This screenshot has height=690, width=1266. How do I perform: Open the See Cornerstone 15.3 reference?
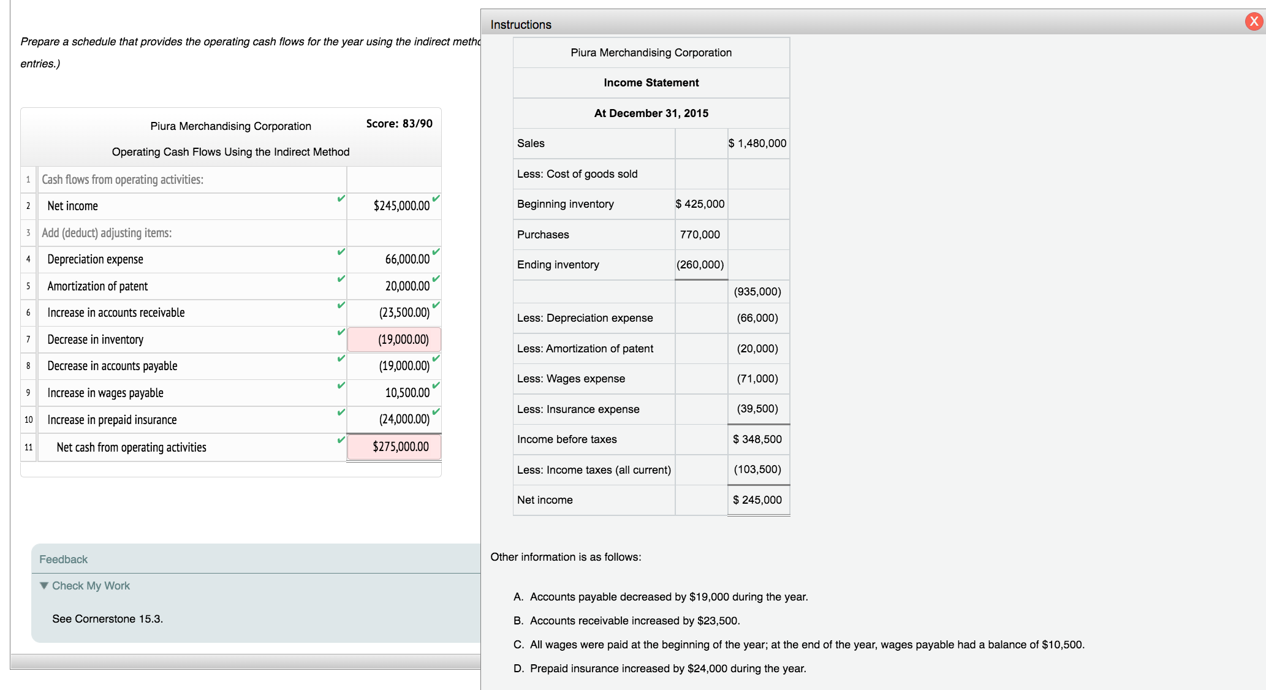[108, 618]
